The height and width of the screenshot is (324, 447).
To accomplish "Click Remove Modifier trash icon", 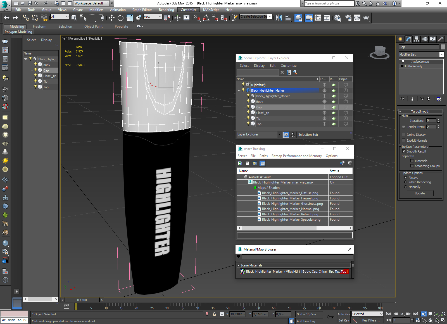I will 429,99.
